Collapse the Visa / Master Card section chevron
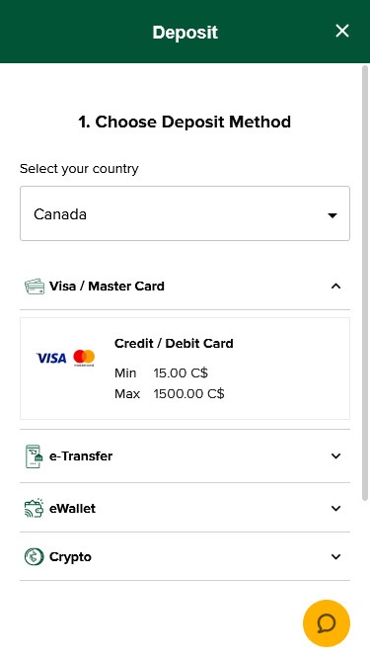370x659 pixels. [335, 287]
